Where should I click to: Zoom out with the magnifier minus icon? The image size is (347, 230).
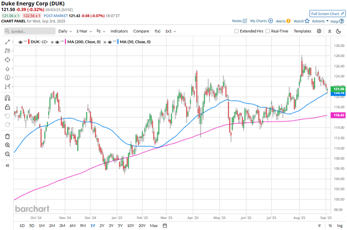coord(7,154)
